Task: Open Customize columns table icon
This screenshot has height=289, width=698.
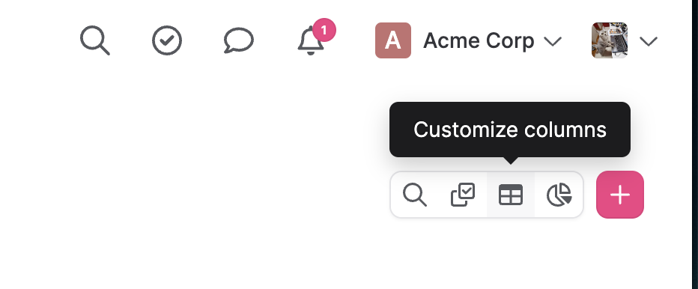Action: pyautogui.click(x=511, y=195)
